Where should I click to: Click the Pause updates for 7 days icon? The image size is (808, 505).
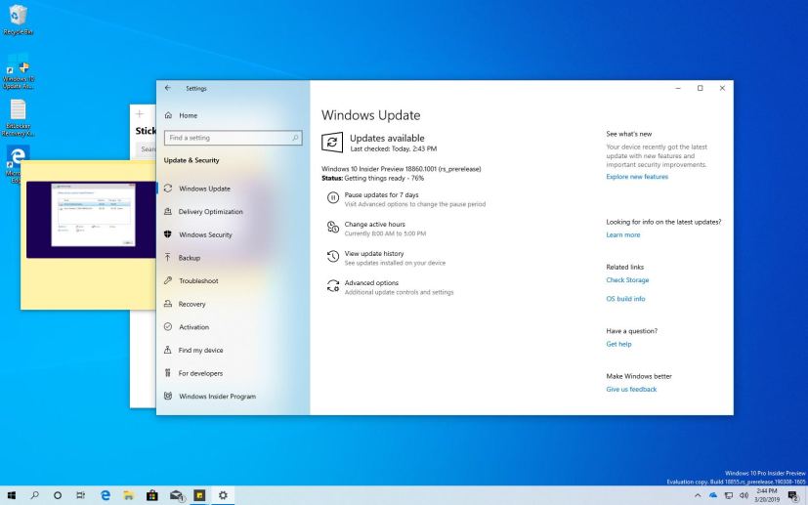coord(332,198)
